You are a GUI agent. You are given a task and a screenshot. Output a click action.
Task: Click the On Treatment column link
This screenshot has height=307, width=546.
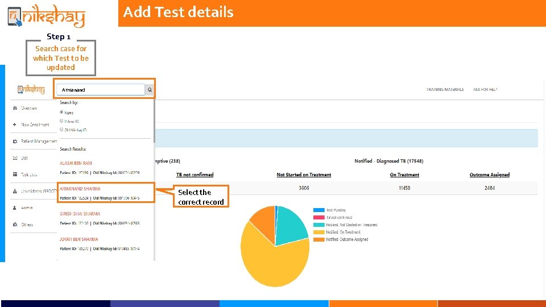(x=404, y=175)
